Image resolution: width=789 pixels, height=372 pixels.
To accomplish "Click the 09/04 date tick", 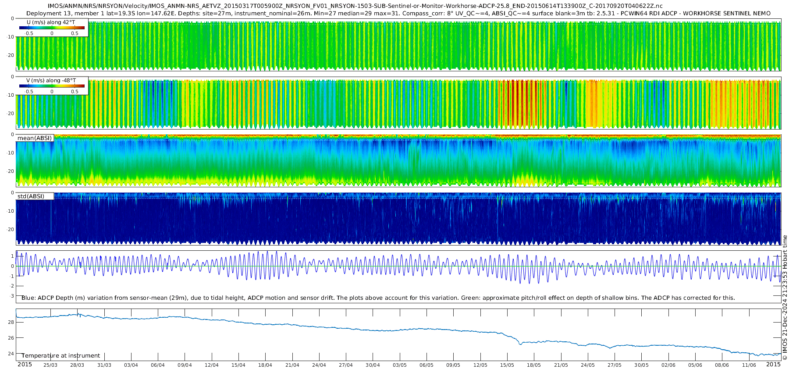I will 185,365.
